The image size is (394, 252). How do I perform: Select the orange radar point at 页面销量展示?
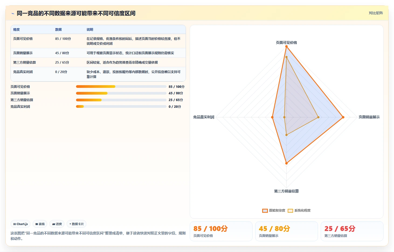click(x=343, y=117)
